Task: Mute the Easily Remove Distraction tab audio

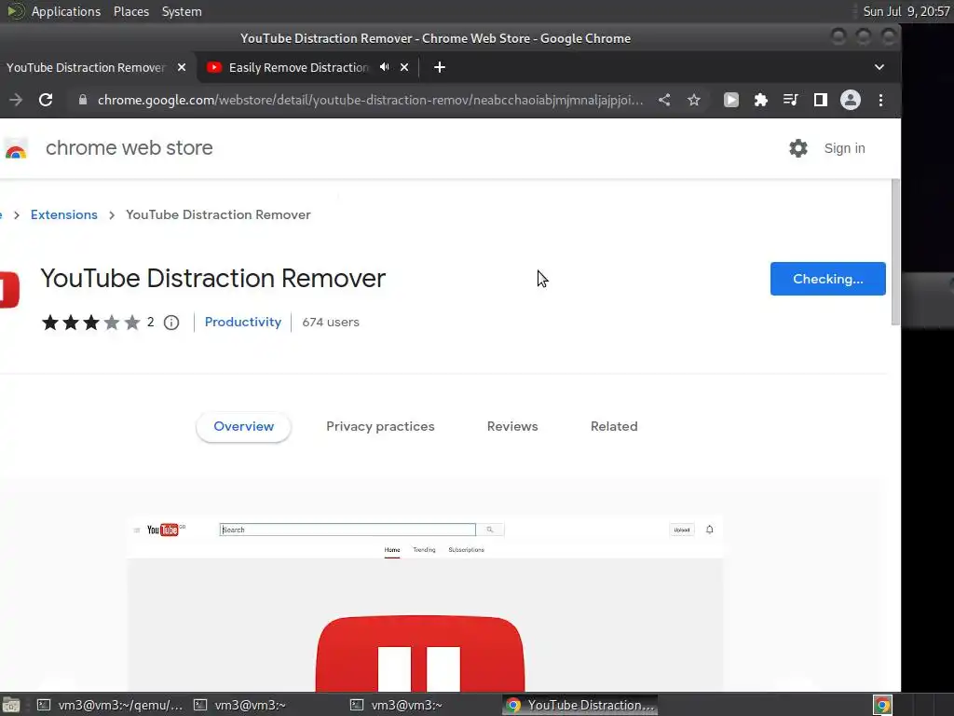Action: (x=385, y=67)
